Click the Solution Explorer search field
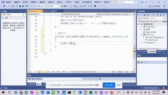Image resolution: width=168 pixels, height=95 pixels. click(152, 18)
